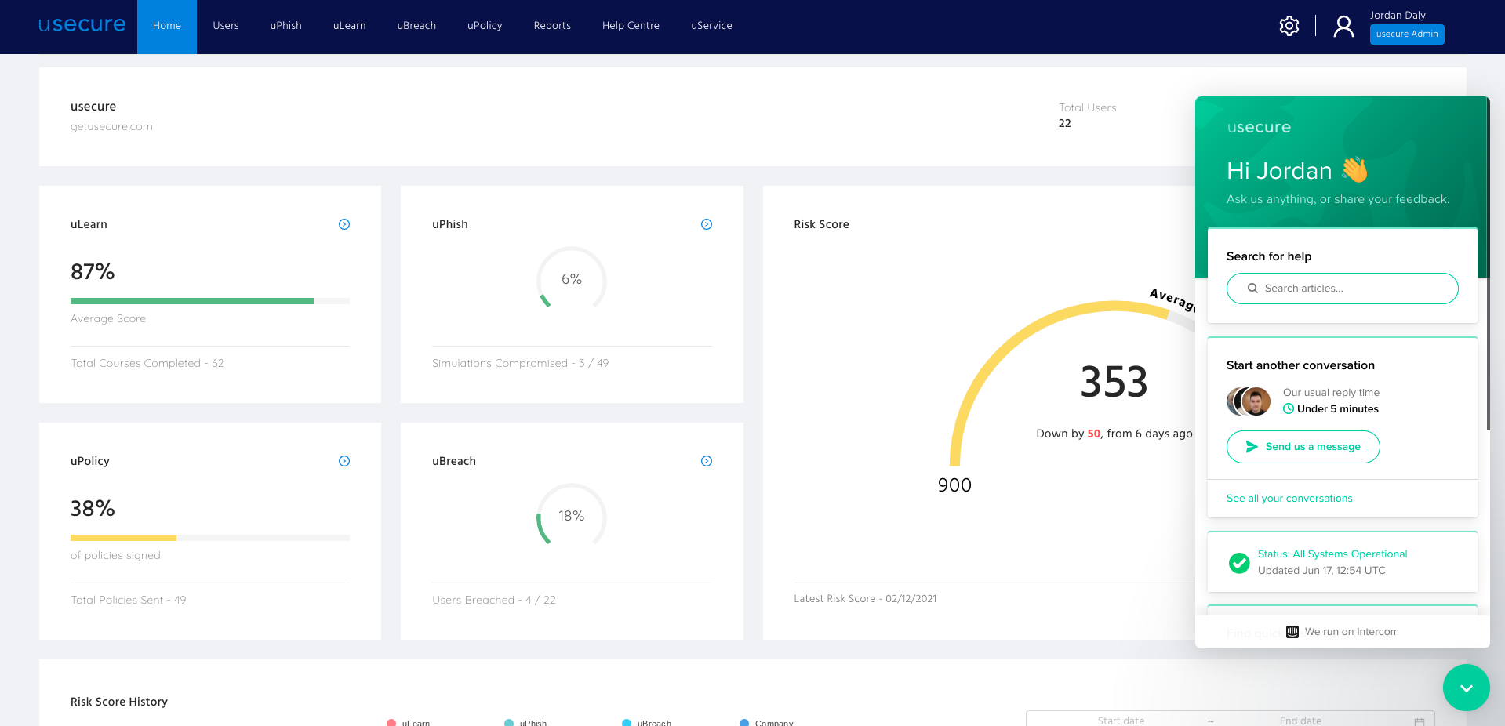The image size is (1505, 726).
Task: Click the Intercom logo icon
Action: click(1292, 632)
